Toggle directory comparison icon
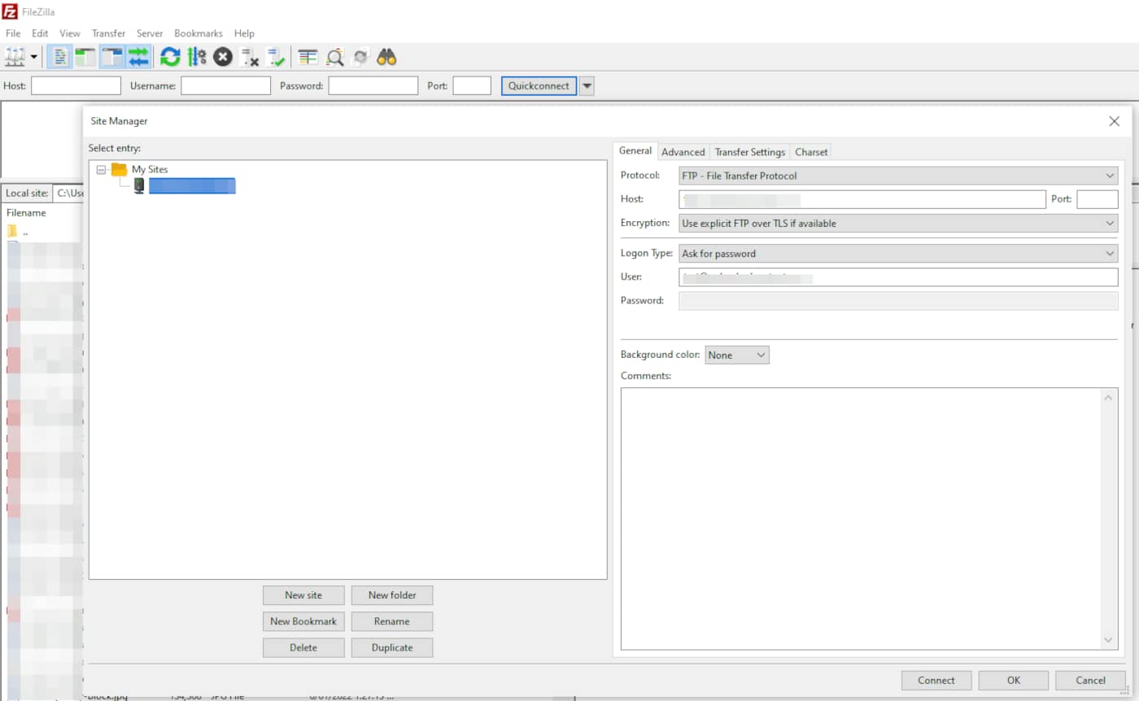 pos(334,57)
